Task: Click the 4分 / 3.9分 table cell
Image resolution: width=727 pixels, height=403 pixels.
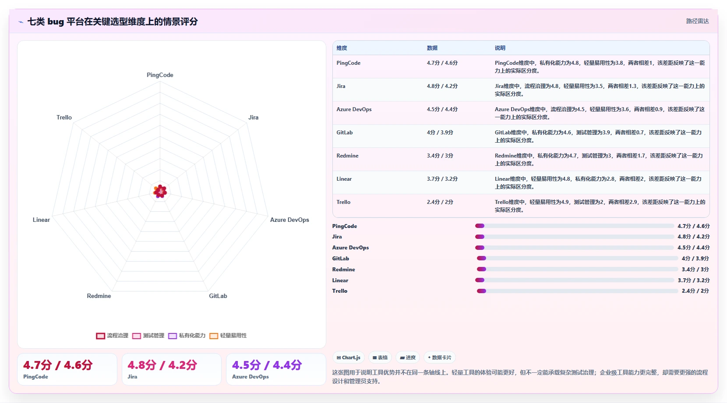Action: tap(440, 133)
